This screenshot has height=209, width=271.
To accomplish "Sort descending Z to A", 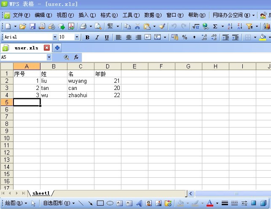I will point(240,26).
